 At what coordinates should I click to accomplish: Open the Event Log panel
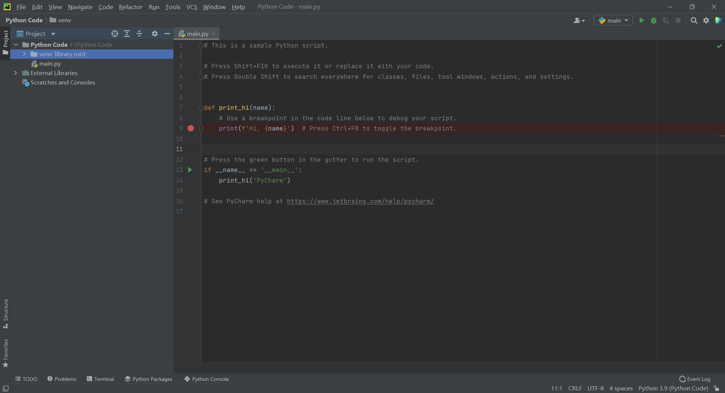695,379
